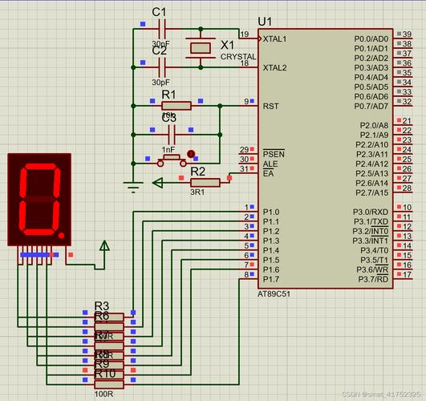
Task: Click the red actuator dot on push button
Action: point(191,154)
